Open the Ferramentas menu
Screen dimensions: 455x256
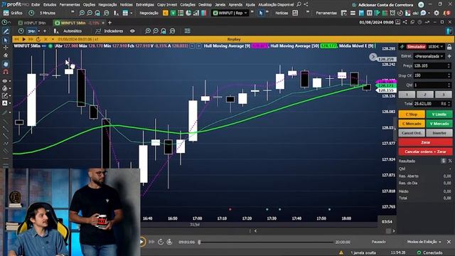tap(70, 5)
